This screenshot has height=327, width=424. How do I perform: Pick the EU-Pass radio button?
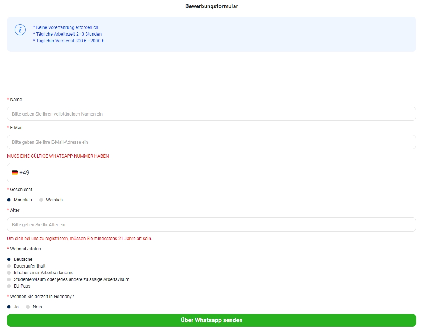click(x=9, y=286)
